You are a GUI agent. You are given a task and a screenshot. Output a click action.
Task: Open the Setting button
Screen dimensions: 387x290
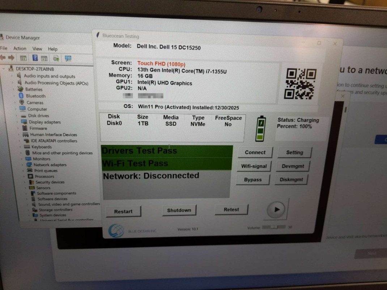[x=294, y=152]
